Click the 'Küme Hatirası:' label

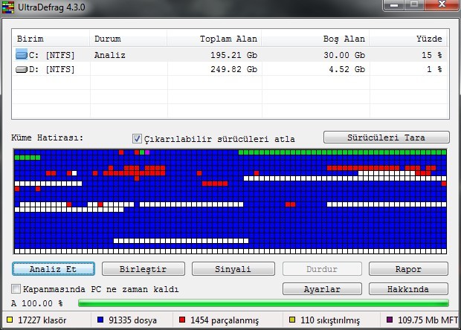[x=48, y=137]
